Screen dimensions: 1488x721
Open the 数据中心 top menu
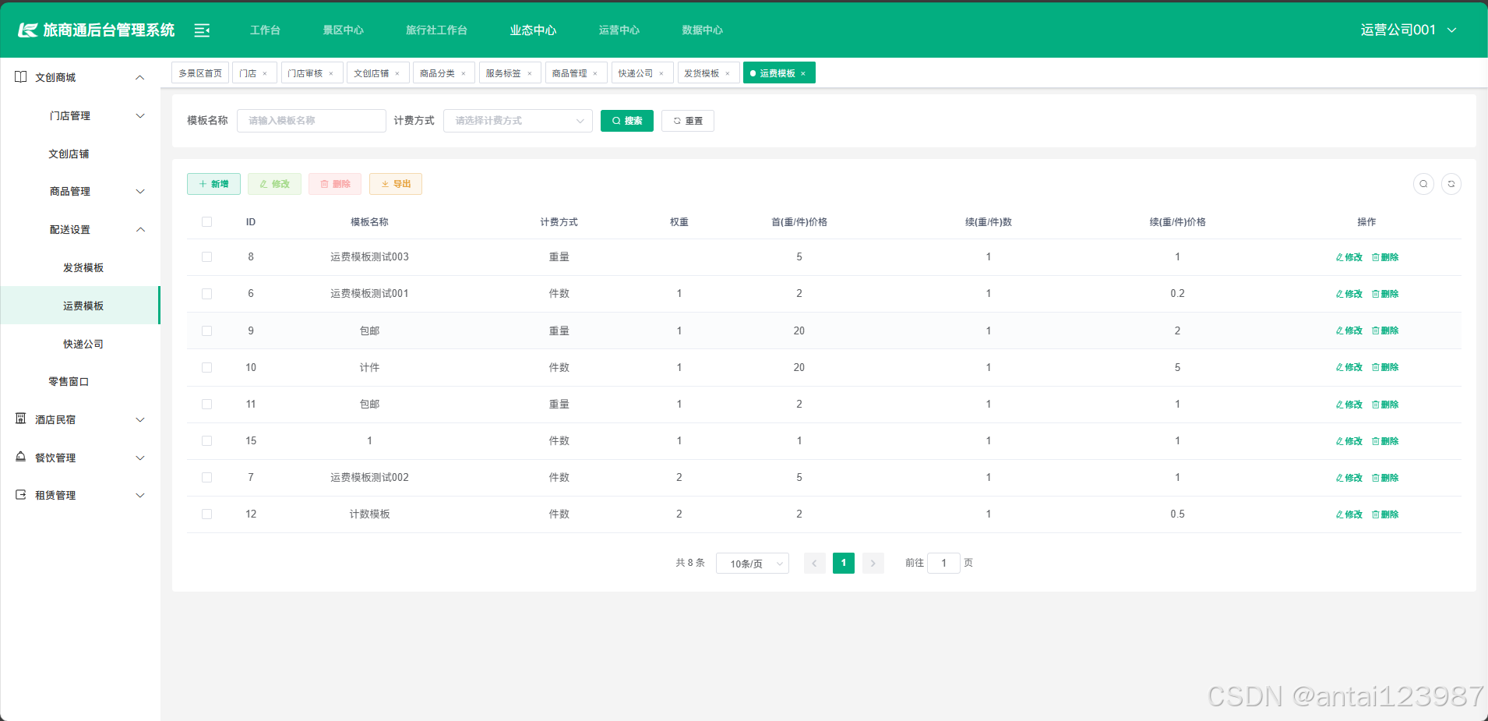pos(703,30)
